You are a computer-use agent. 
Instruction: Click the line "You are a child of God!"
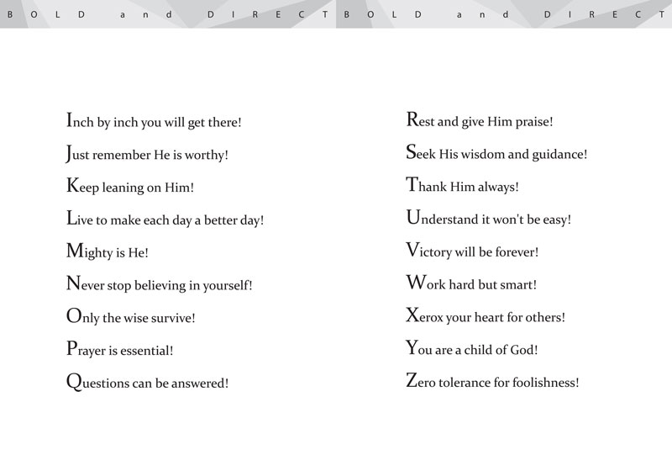click(472, 348)
